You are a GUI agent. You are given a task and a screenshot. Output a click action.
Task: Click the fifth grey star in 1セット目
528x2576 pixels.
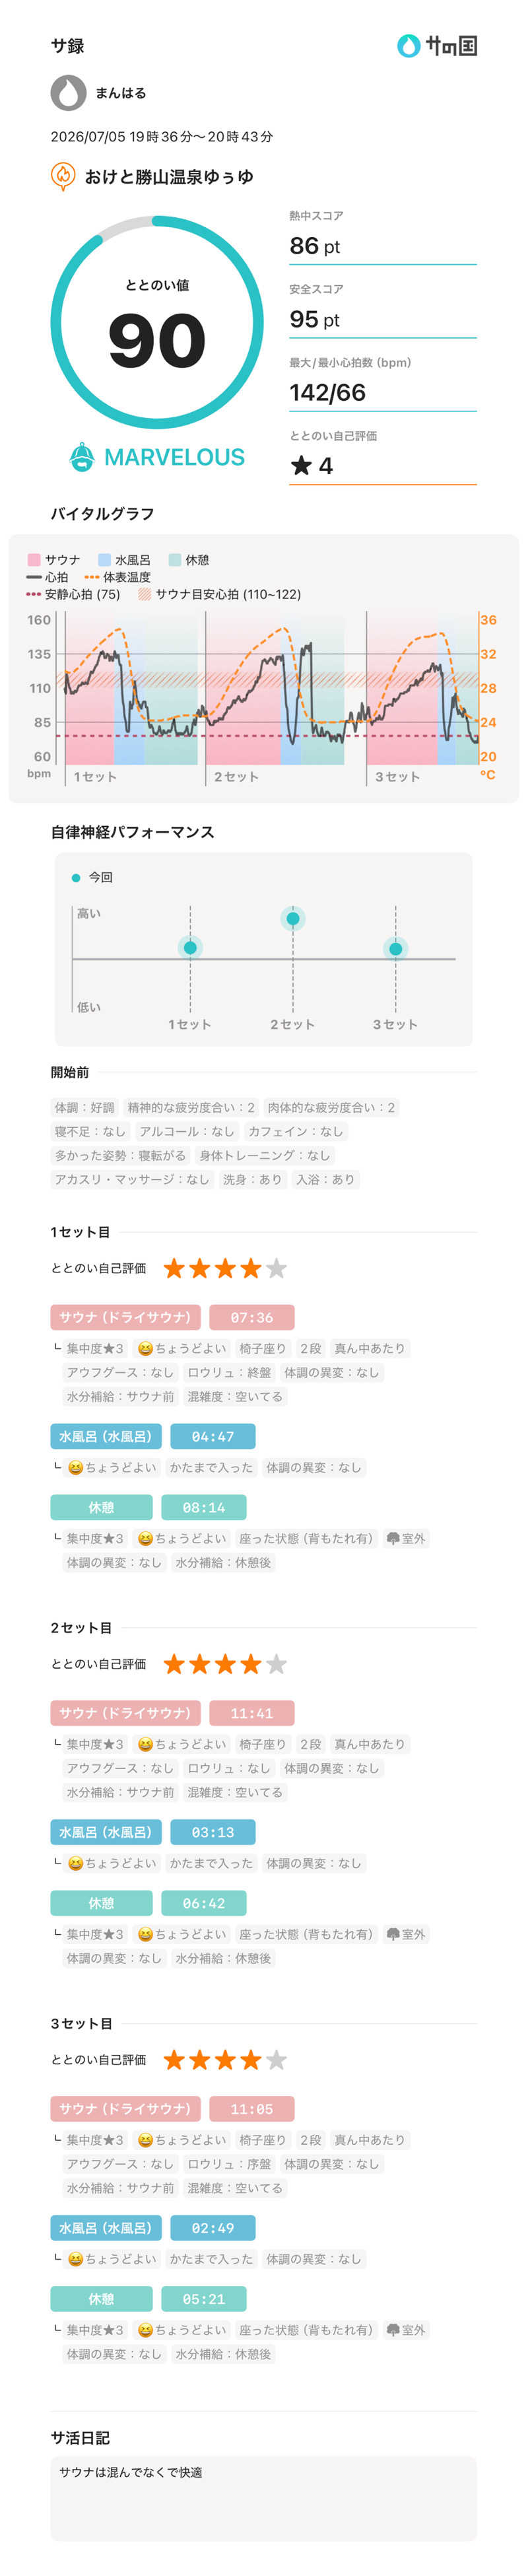277,1268
